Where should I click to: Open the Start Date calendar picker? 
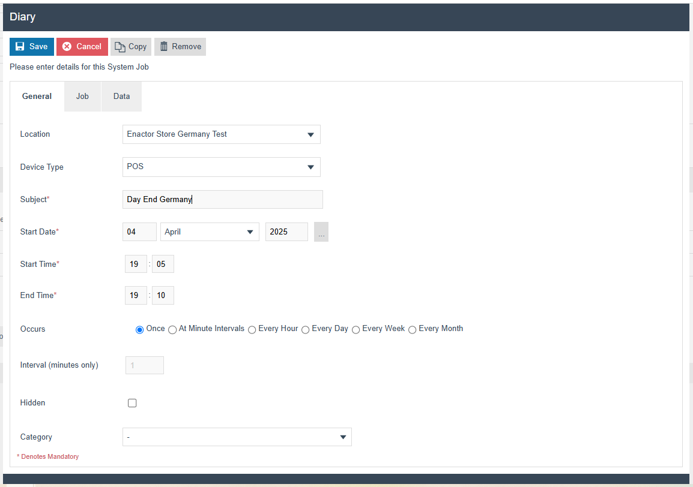[321, 232]
